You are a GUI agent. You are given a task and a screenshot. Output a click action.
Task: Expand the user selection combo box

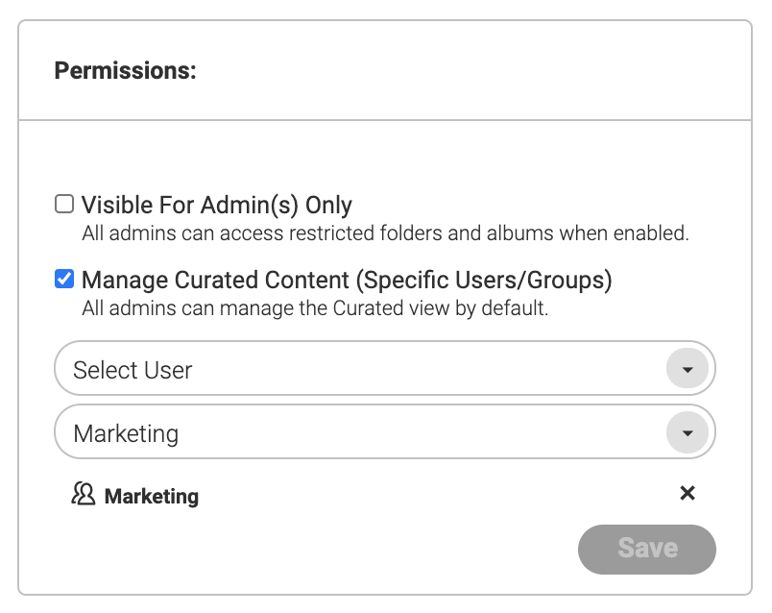tap(384, 368)
